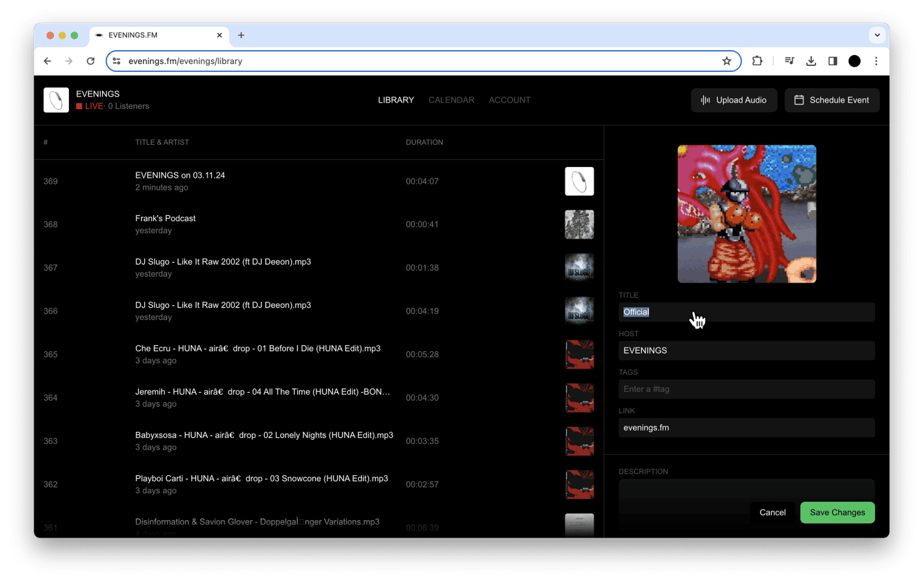Click red thumbnail for Playboi Carti track
The height and width of the screenshot is (582, 923).
(x=579, y=484)
